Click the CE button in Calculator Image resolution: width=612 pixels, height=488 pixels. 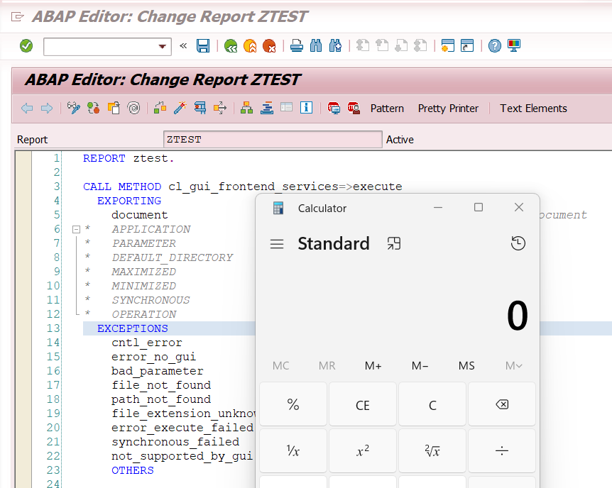pos(363,404)
